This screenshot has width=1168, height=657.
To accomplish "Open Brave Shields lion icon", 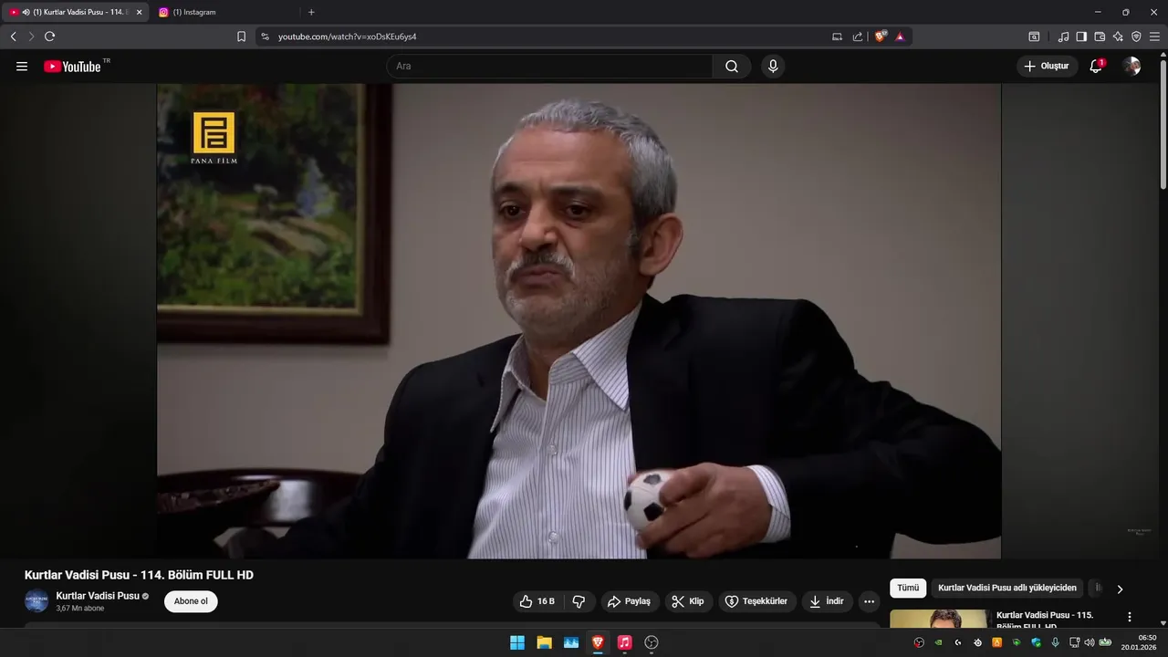I will point(881,36).
